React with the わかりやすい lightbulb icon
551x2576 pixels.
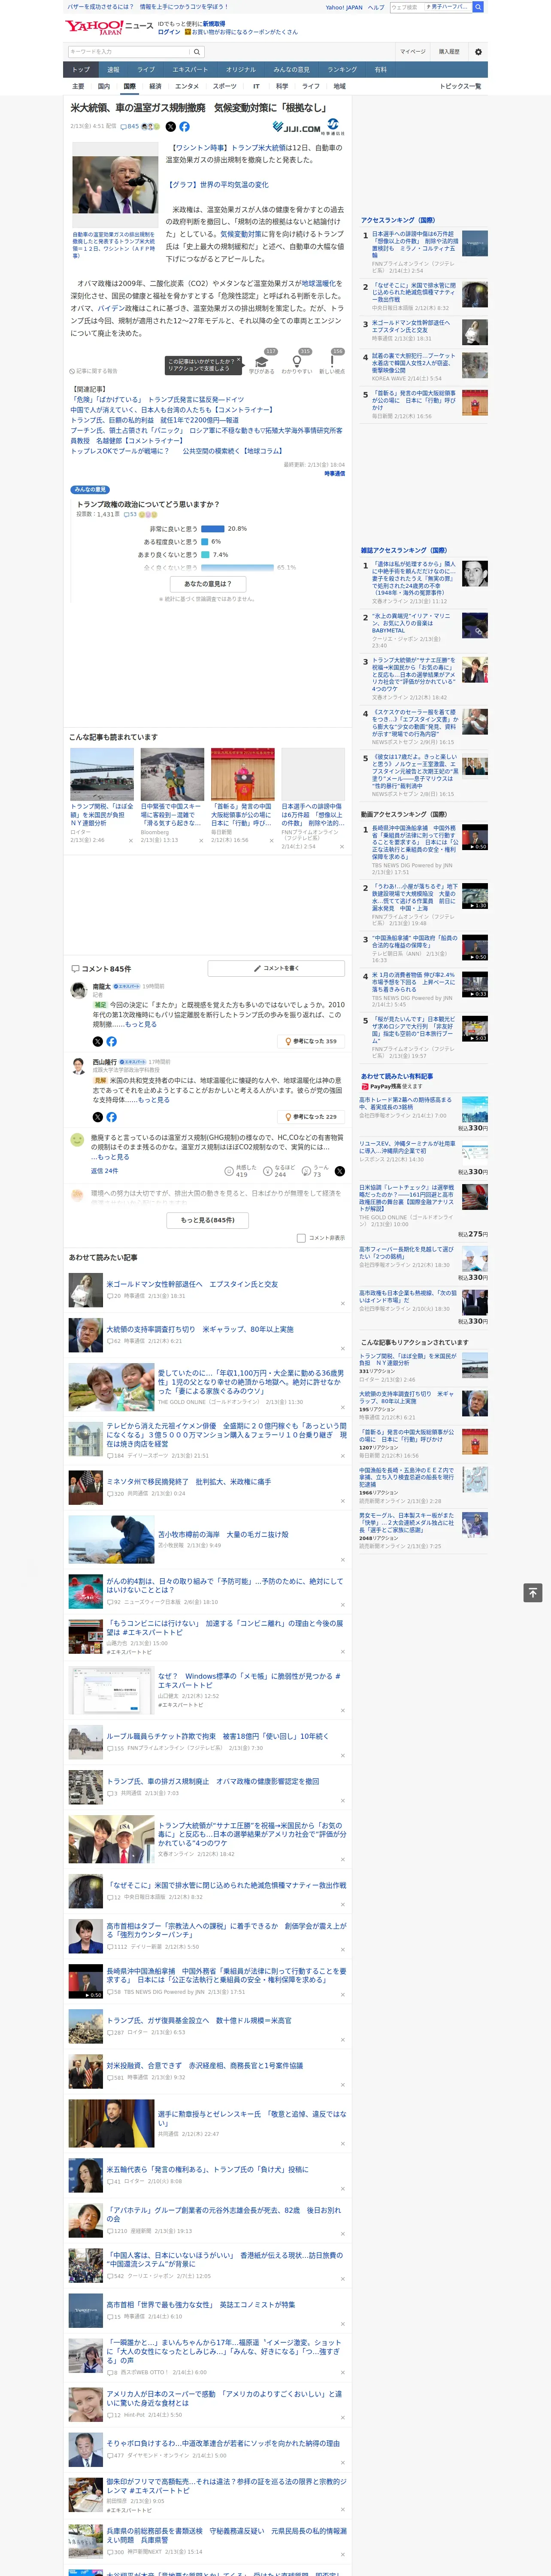pos(296,362)
